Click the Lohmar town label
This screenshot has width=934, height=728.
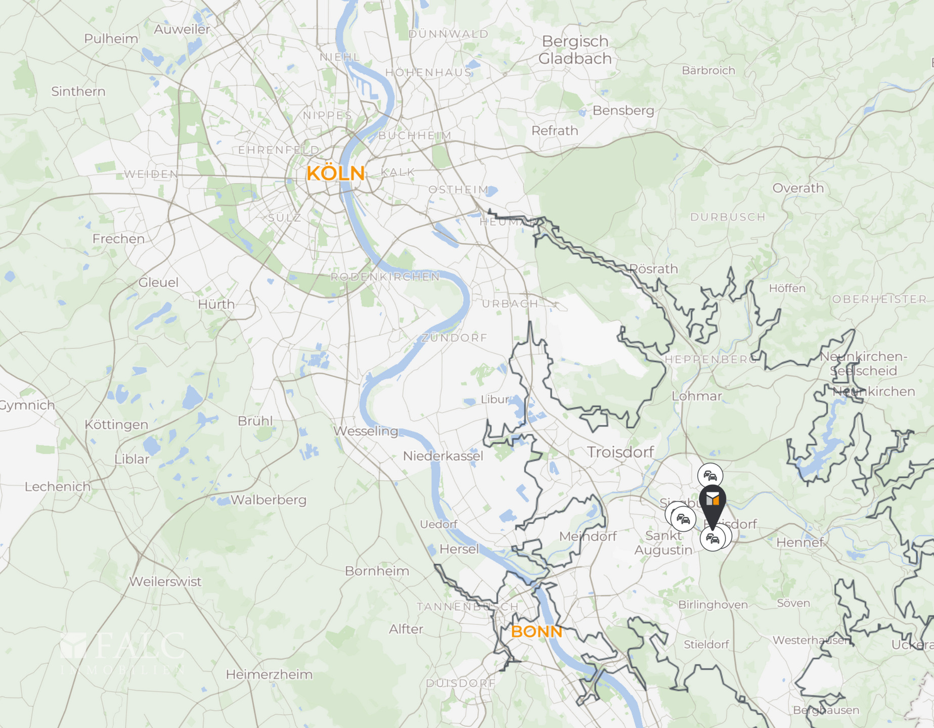(x=696, y=396)
